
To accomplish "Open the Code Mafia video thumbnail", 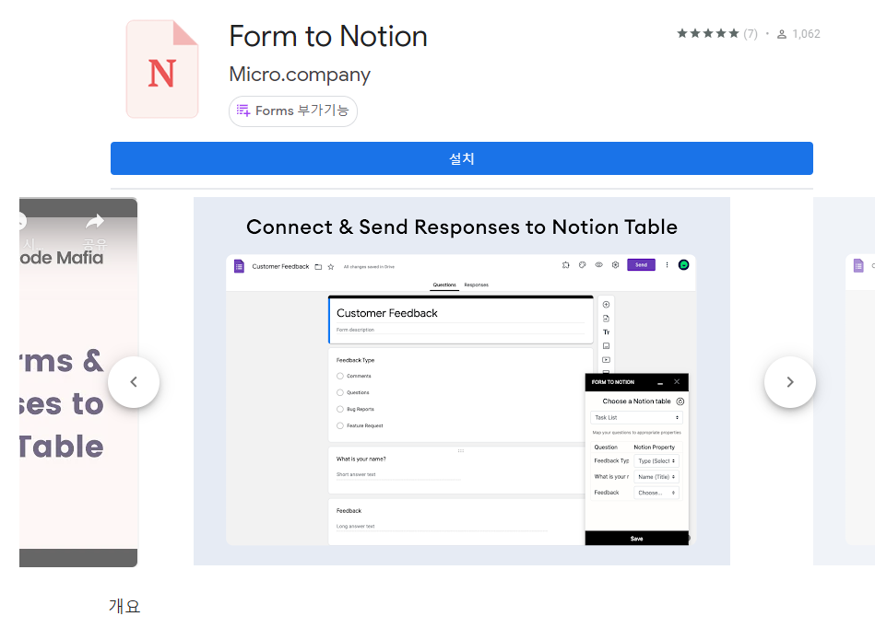I will [x=78, y=382].
